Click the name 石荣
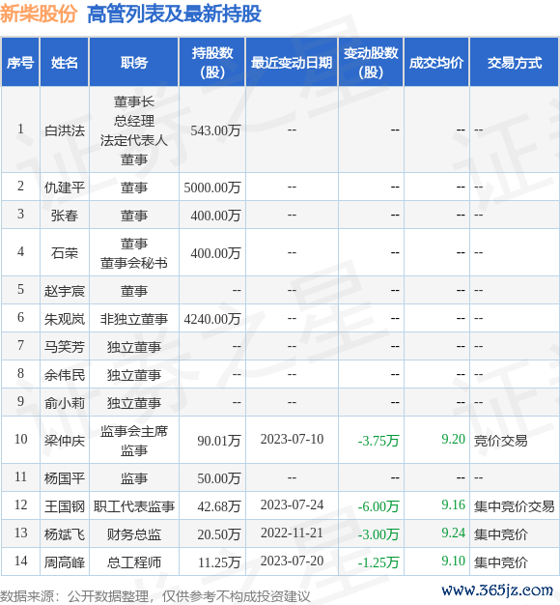The height and width of the screenshot is (605, 560). point(65,253)
